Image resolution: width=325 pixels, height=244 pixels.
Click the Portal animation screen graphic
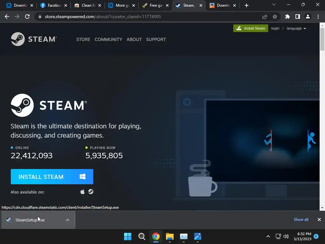click(263, 141)
